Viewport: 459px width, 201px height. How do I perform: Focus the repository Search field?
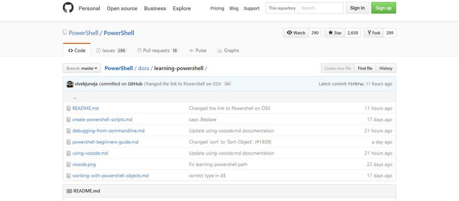click(321, 8)
